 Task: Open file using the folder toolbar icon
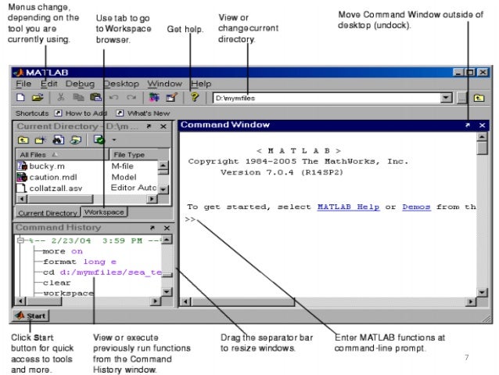point(38,97)
